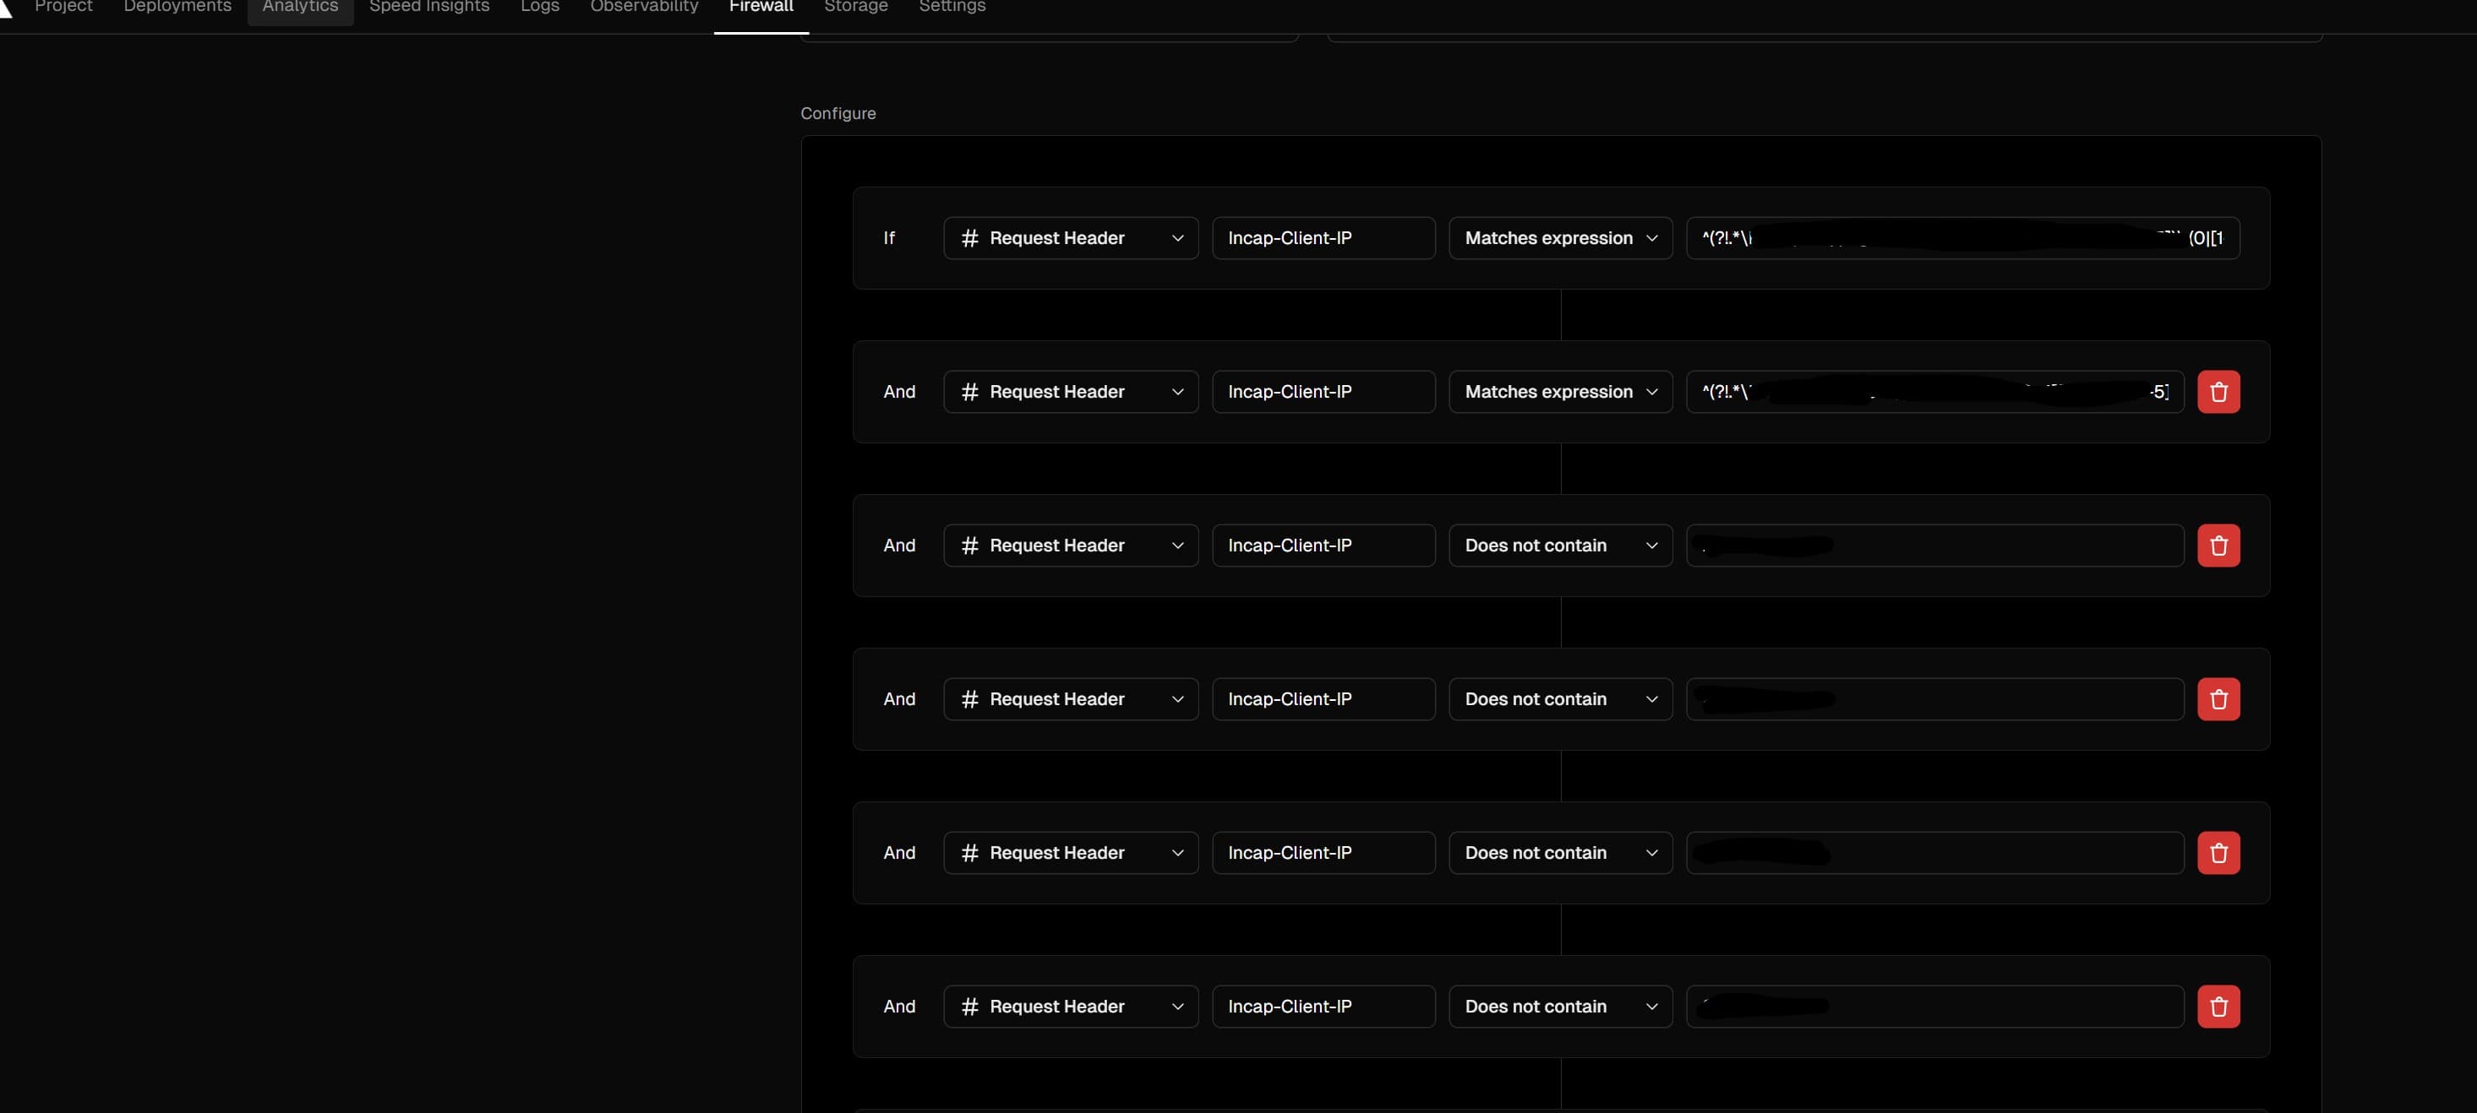
Task: Open the Observability tab
Action: tap(643, 8)
